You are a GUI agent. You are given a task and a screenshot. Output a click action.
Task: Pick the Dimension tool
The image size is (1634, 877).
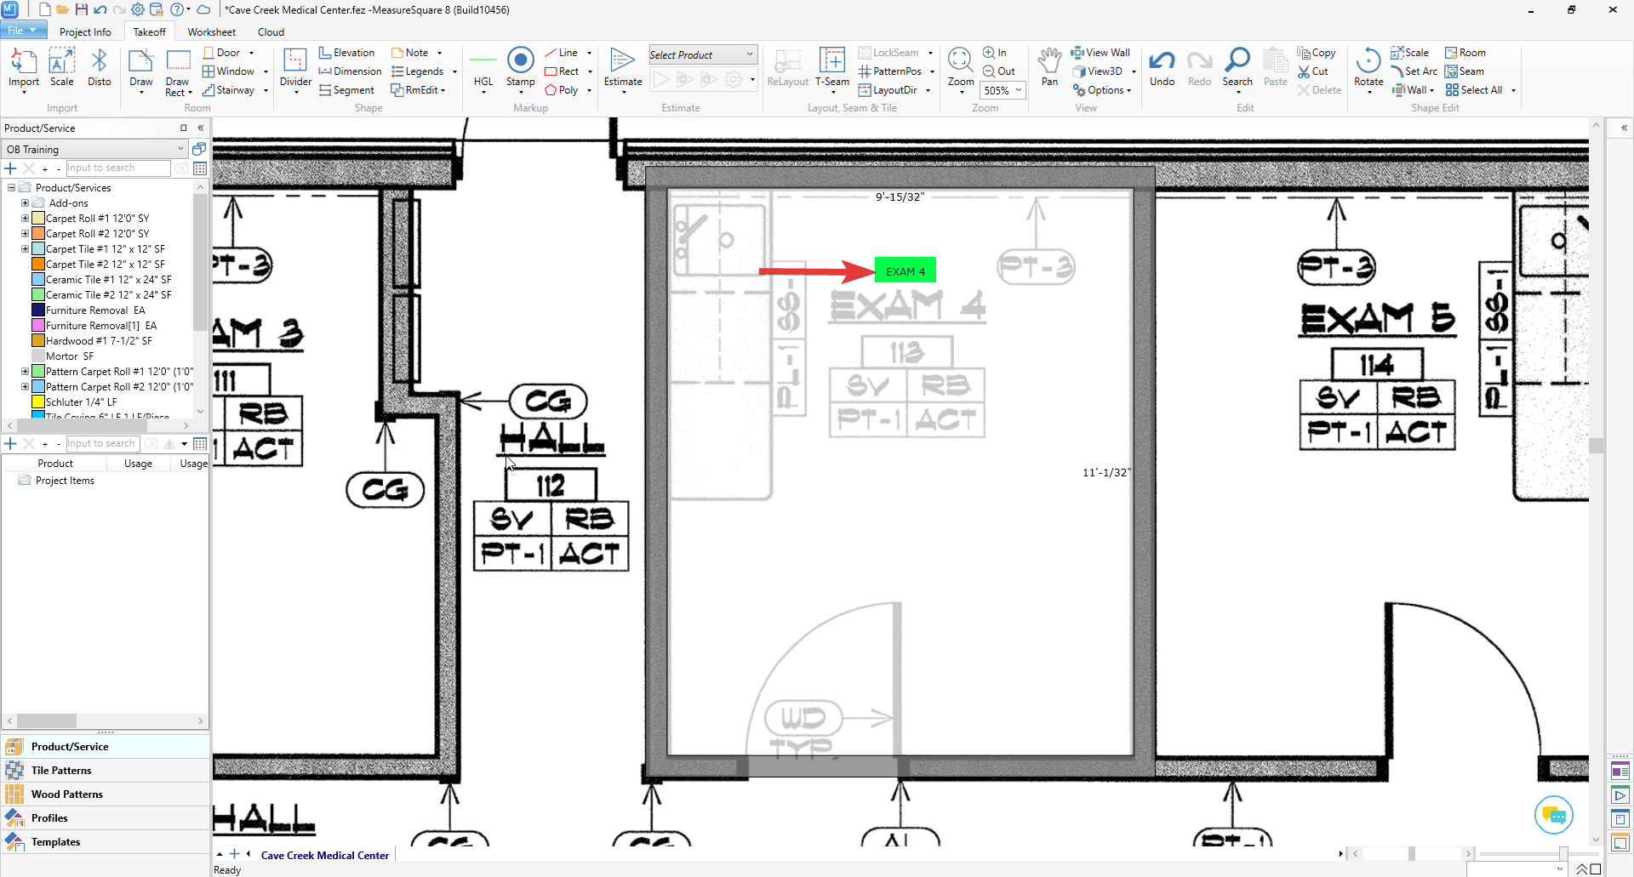coord(350,71)
